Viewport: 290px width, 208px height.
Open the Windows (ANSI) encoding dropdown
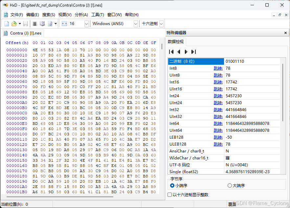coord(136,24)
